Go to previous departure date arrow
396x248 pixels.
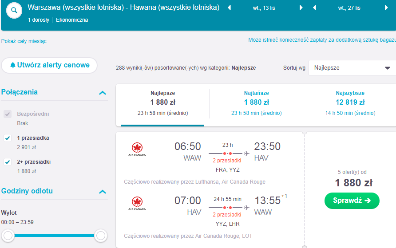[x=230, y=8]
